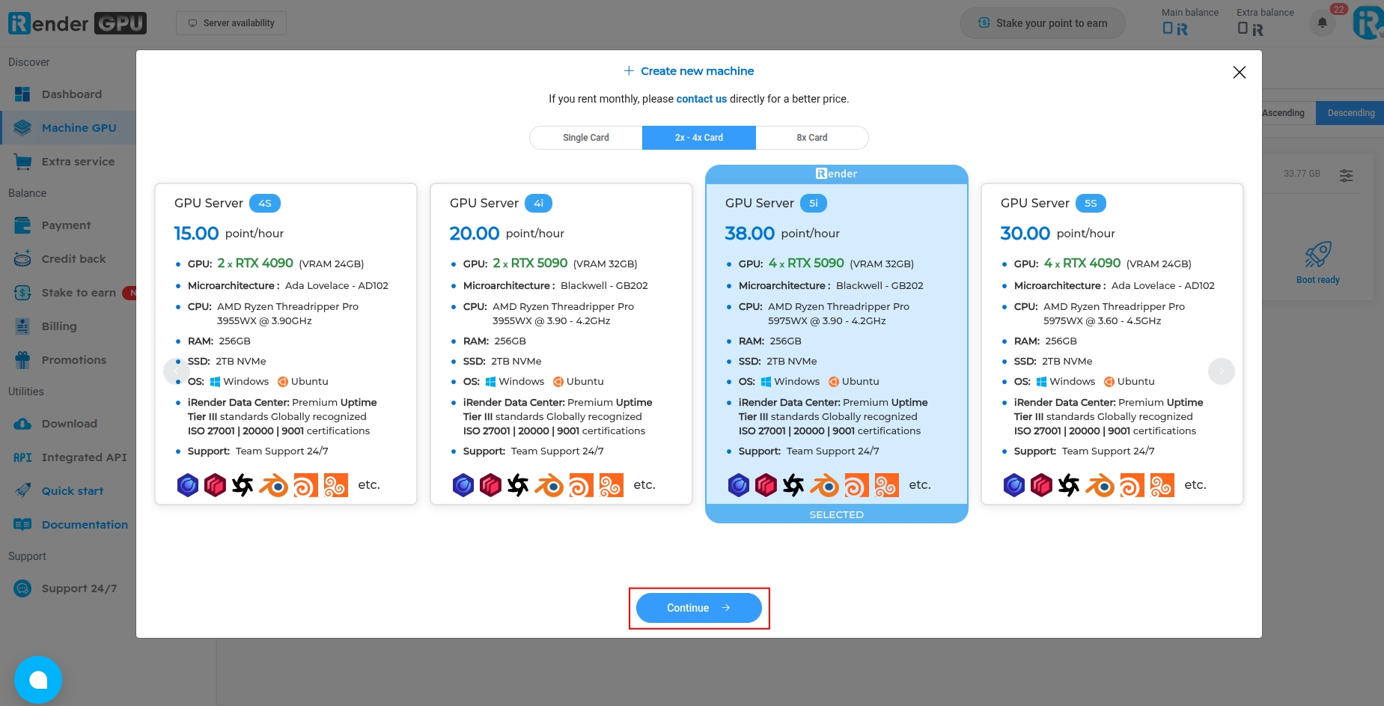Select the 2x - 4x Card tab
This screenshot has width=1384, height=706.
699,138
